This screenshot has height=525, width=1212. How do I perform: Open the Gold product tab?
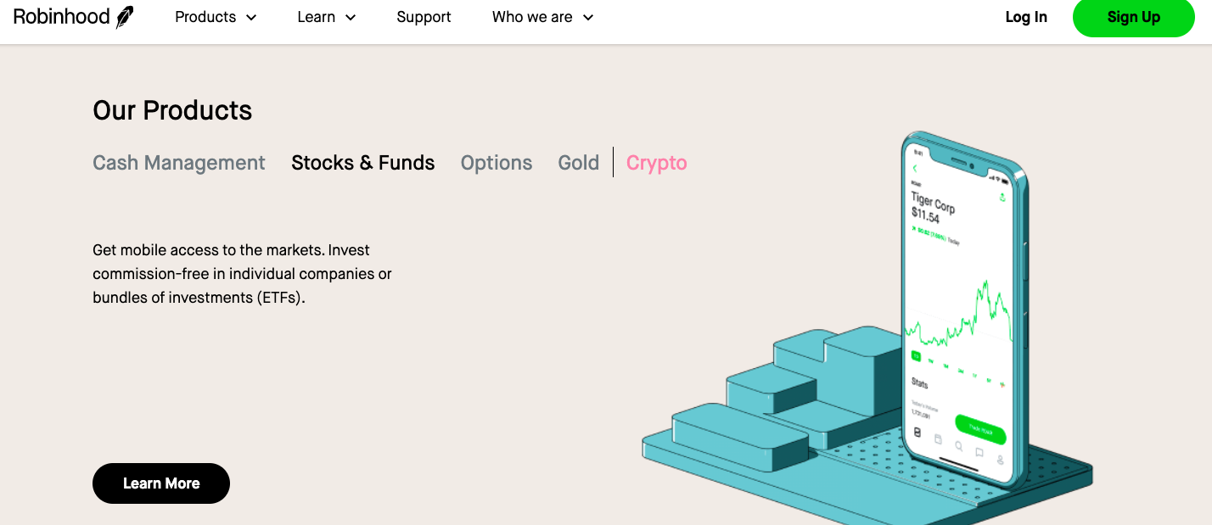579,163
